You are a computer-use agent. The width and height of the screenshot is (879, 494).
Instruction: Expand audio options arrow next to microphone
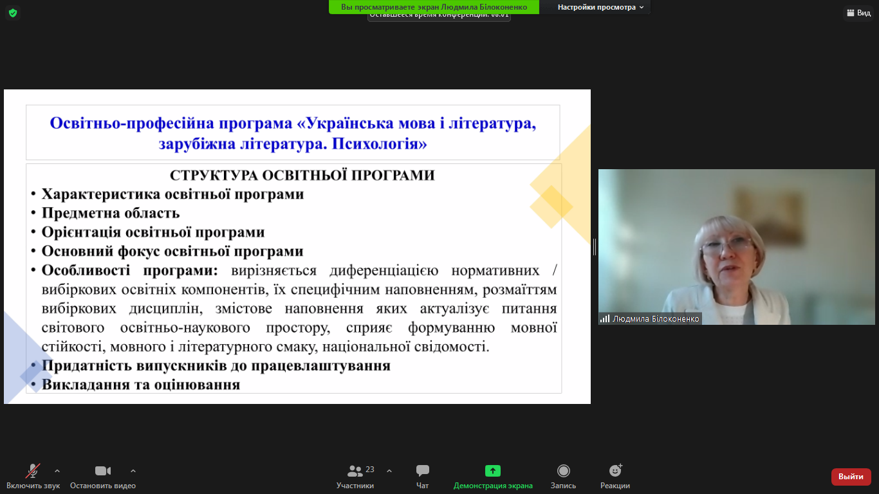coord(57,471)
